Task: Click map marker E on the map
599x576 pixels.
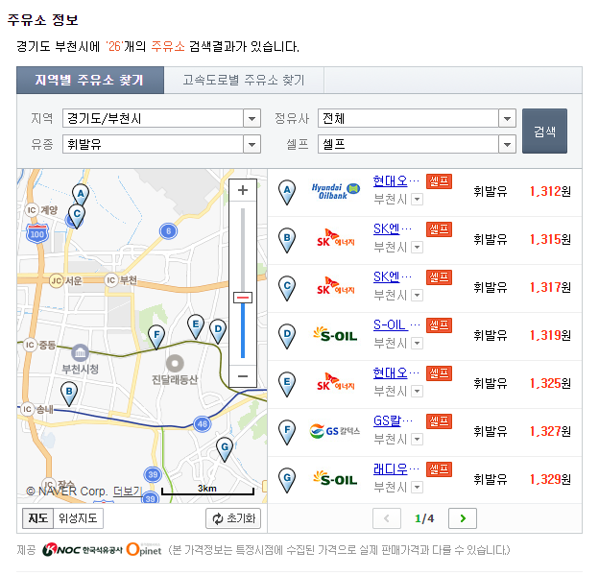Action: 196,327
